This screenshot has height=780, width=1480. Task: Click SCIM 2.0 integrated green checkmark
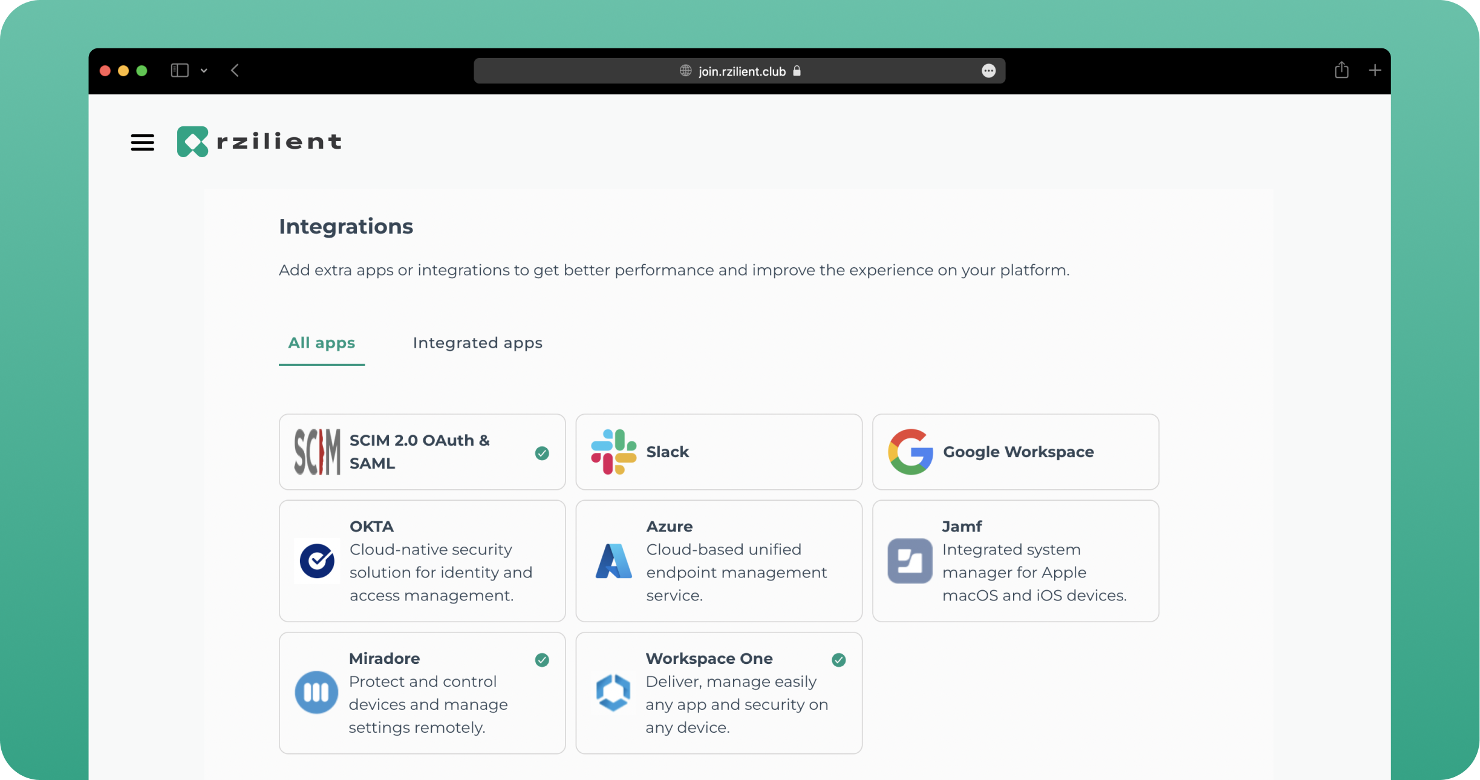pyautogui.click(x=542, y=453)
